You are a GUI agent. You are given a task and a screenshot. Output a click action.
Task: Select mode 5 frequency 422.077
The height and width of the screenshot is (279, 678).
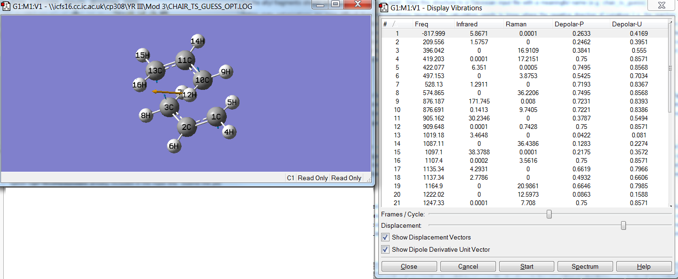point(525,67)
